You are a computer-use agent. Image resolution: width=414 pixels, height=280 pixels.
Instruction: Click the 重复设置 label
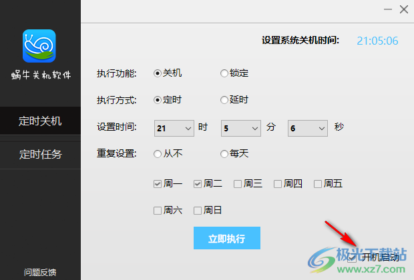pyautogui.click(x=116, y=153)
